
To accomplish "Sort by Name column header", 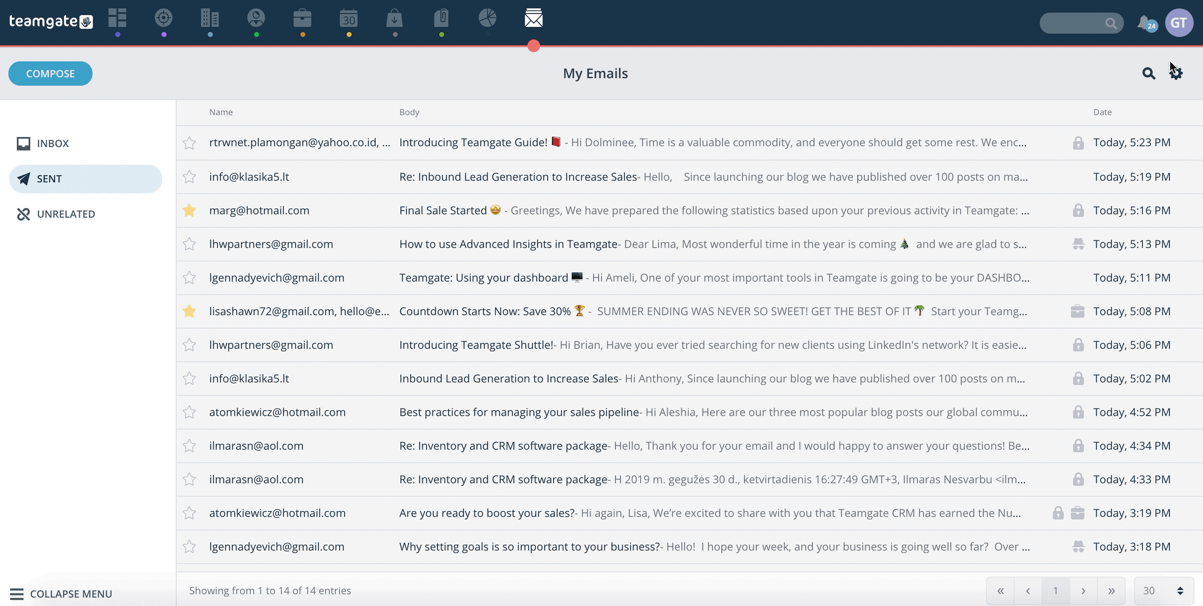I will pyautogui.click(x=221, y=112).
